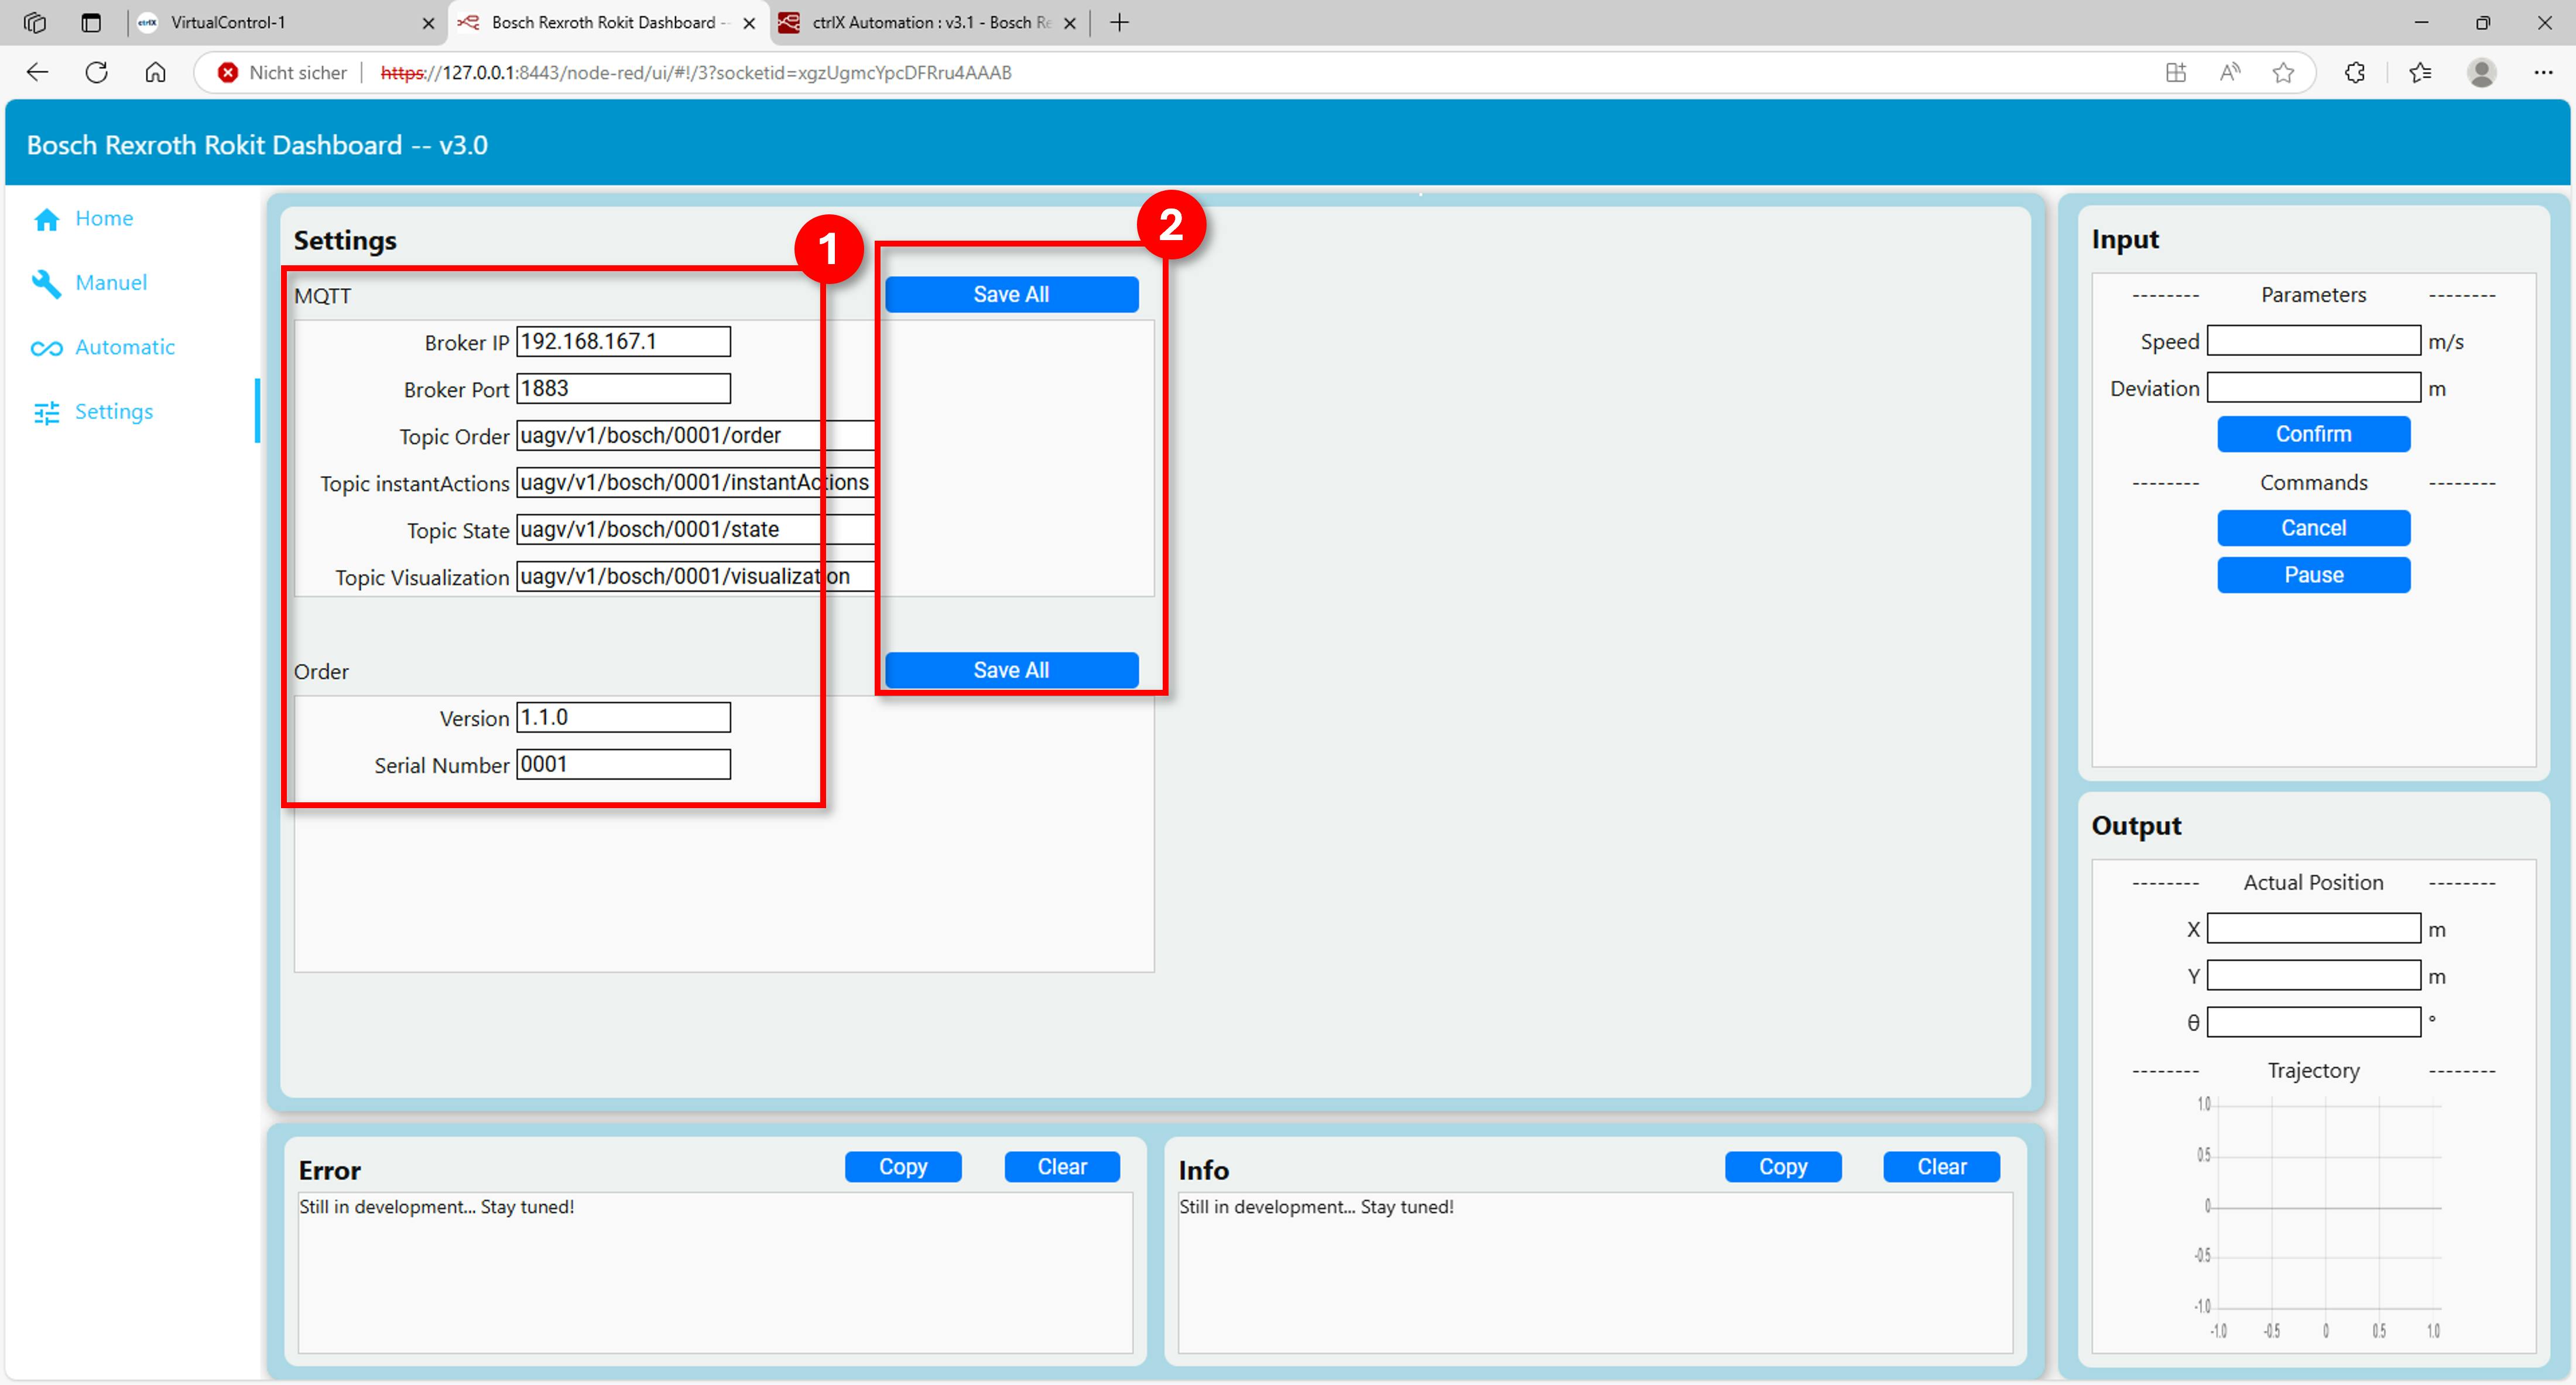Click the lower Save All button for Order
2576x1385 pixels.
[1011, 670]
